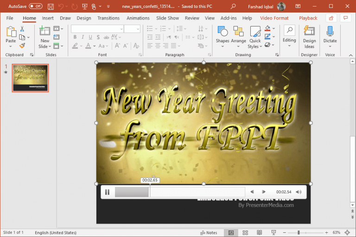The width and height of the screenshot is (356, 237).
Task: Switch to the Insert tab
Action: (48, 18)
